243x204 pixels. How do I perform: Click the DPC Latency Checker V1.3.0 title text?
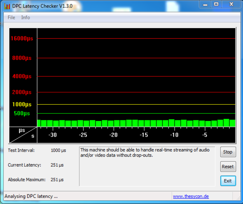[42, 6]
